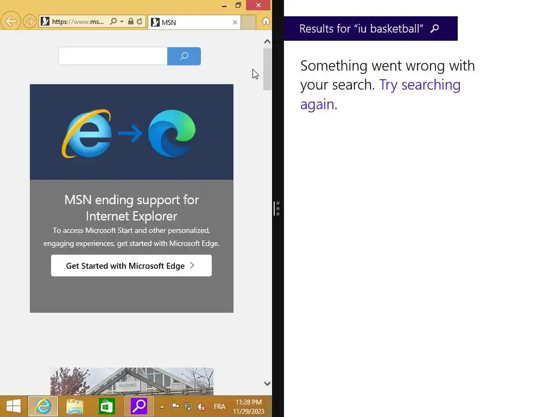The height and width of the screenshot is (417, 556).
Task: Open File Explorer from the taskbar
Action: point(74,406)
